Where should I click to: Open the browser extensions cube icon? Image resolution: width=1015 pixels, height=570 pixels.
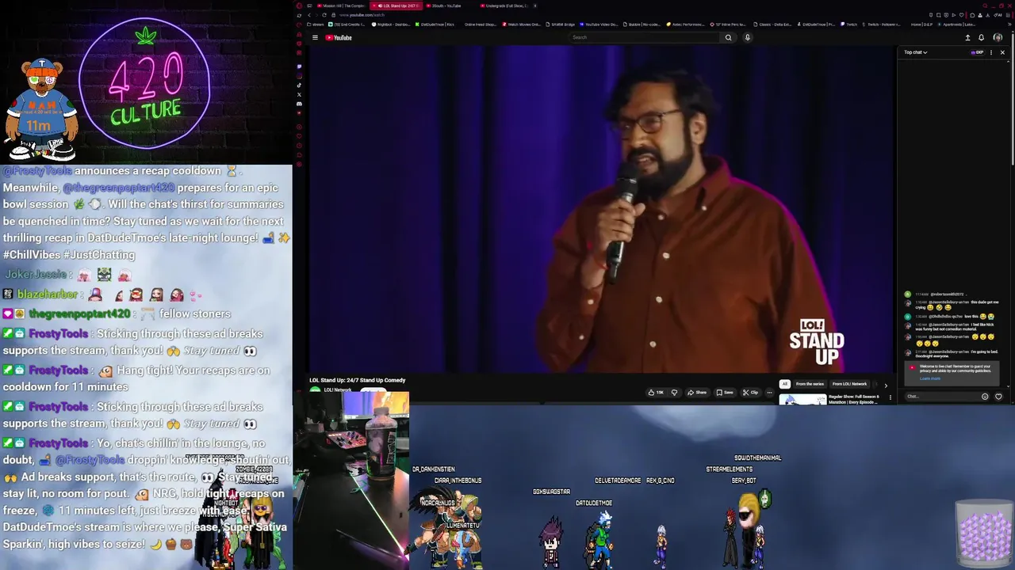(x=972, y=15)
